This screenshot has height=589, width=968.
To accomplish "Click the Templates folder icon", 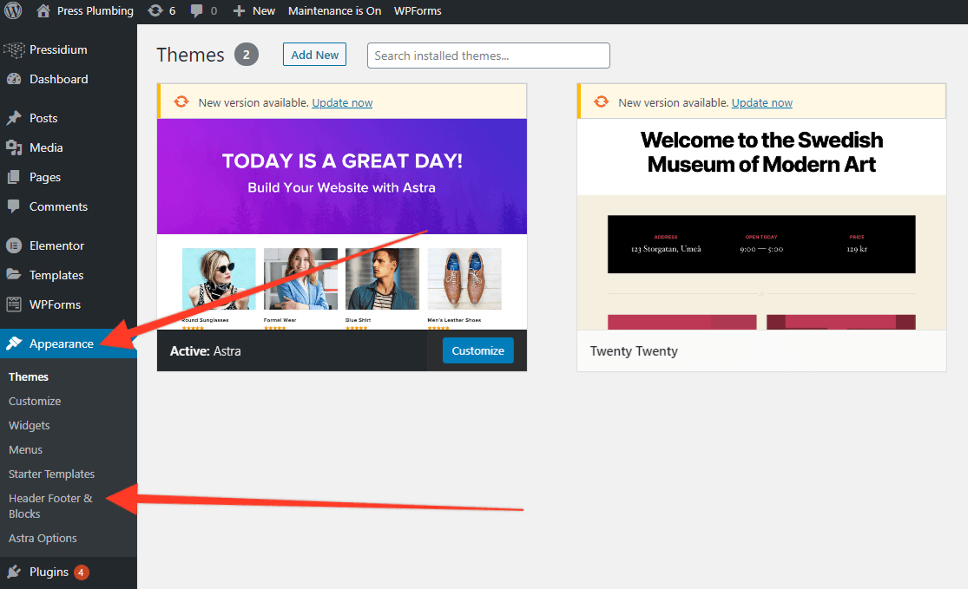I will pyautogui.click(x=14, y=274).
